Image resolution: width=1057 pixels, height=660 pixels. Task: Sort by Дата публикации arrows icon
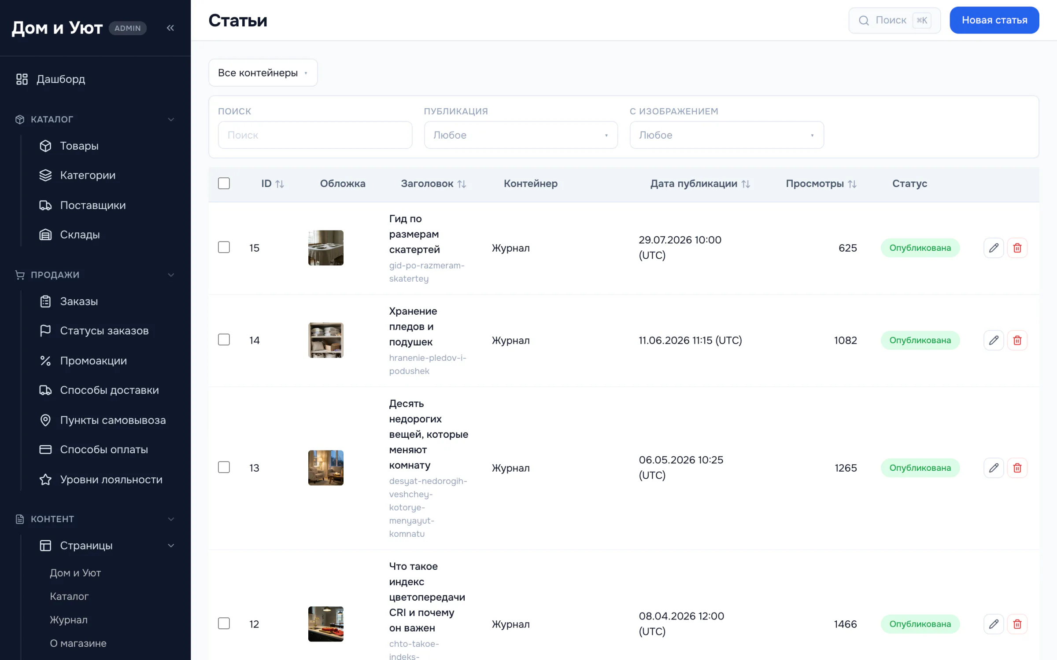[x=746, y=184]
